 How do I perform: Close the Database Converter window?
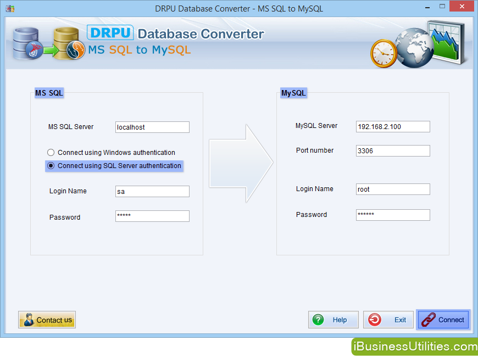462,7
